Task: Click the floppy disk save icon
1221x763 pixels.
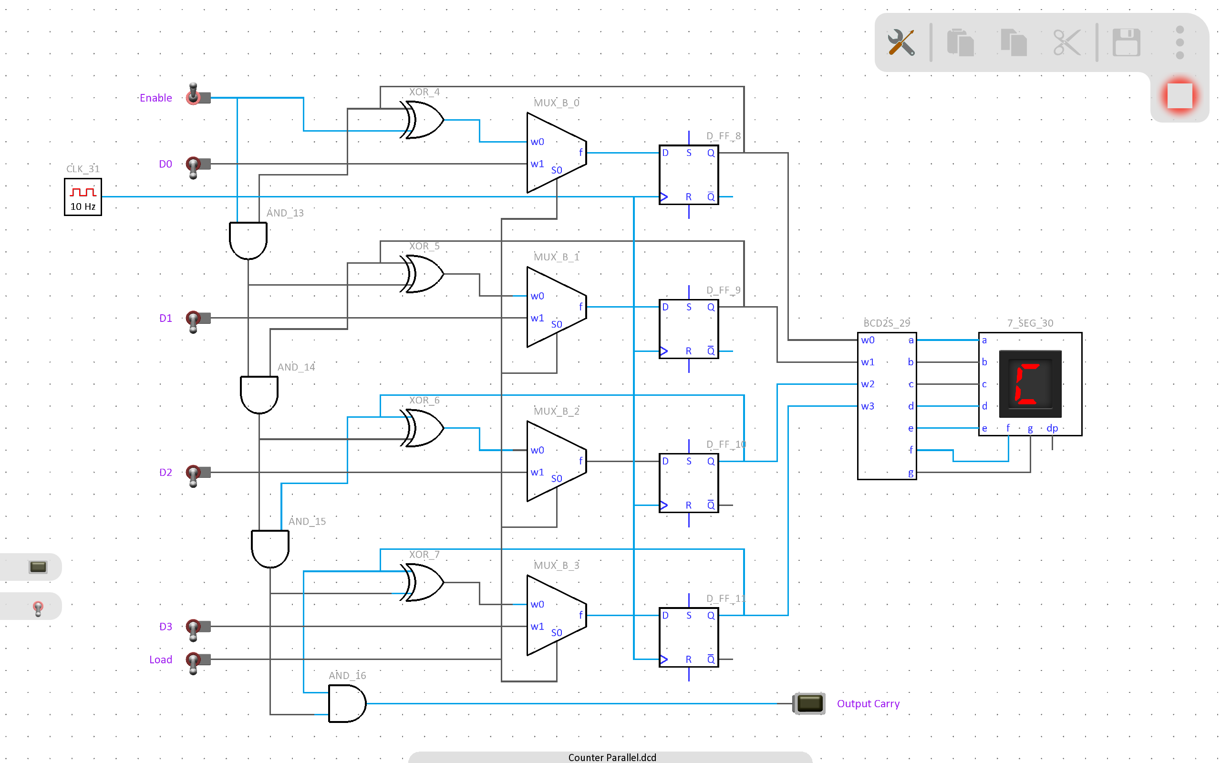Action: (1126, 42)
